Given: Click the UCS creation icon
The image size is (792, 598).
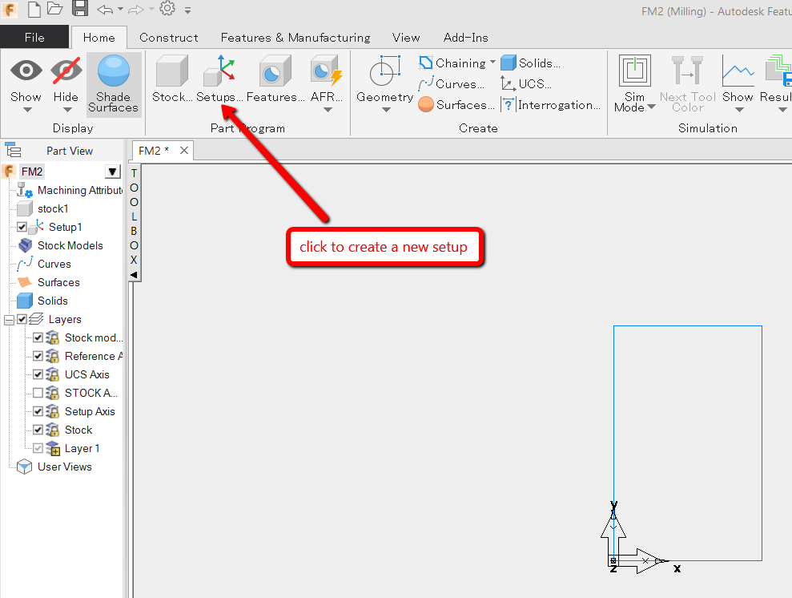Looking at the screenshot, I should coord(508,83).
